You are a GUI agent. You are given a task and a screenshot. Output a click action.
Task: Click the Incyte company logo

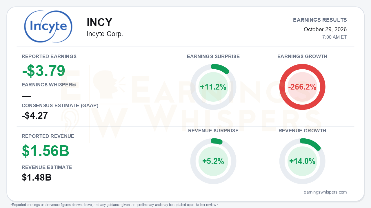(48, 27)
